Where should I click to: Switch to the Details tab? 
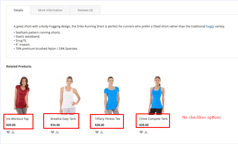coord(18,10)
